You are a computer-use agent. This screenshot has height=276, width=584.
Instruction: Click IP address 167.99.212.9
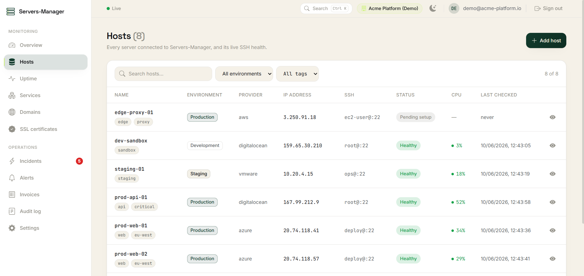tap(301, 202)
